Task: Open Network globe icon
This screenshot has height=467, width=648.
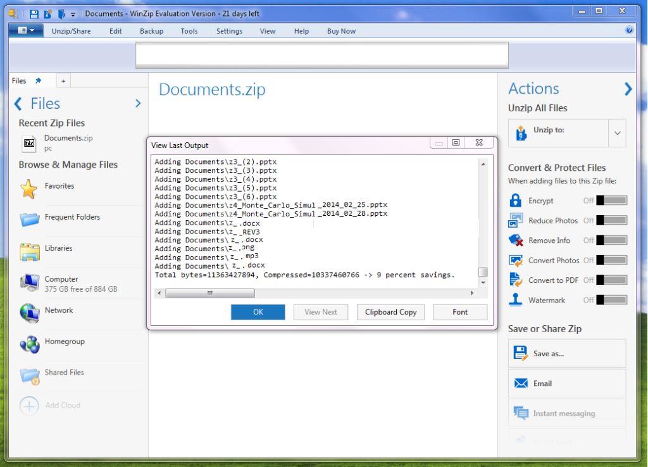Action: click(30, 313)
